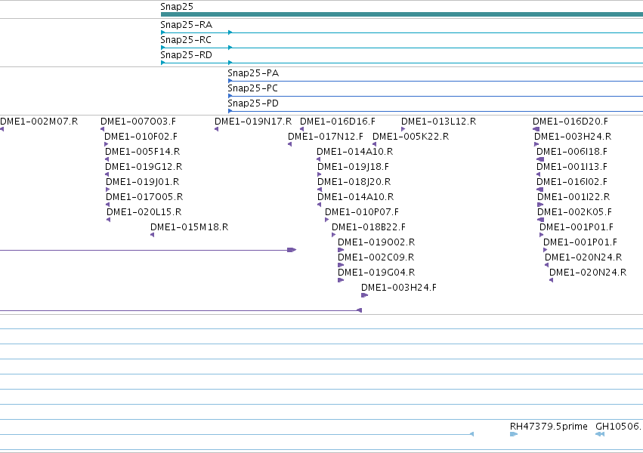Select feature DME1-002M07.R

click(39, 122)
